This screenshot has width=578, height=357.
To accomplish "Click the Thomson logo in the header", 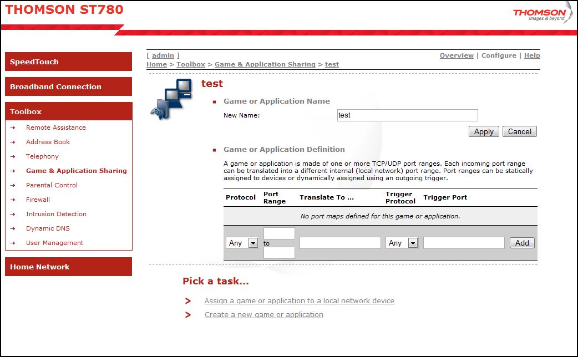I will tap(542, 13).
